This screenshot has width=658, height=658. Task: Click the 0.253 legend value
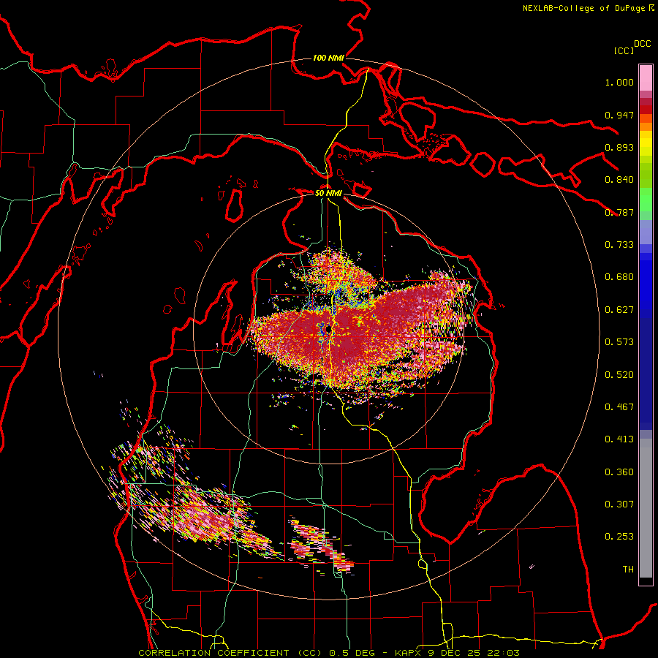619,537
